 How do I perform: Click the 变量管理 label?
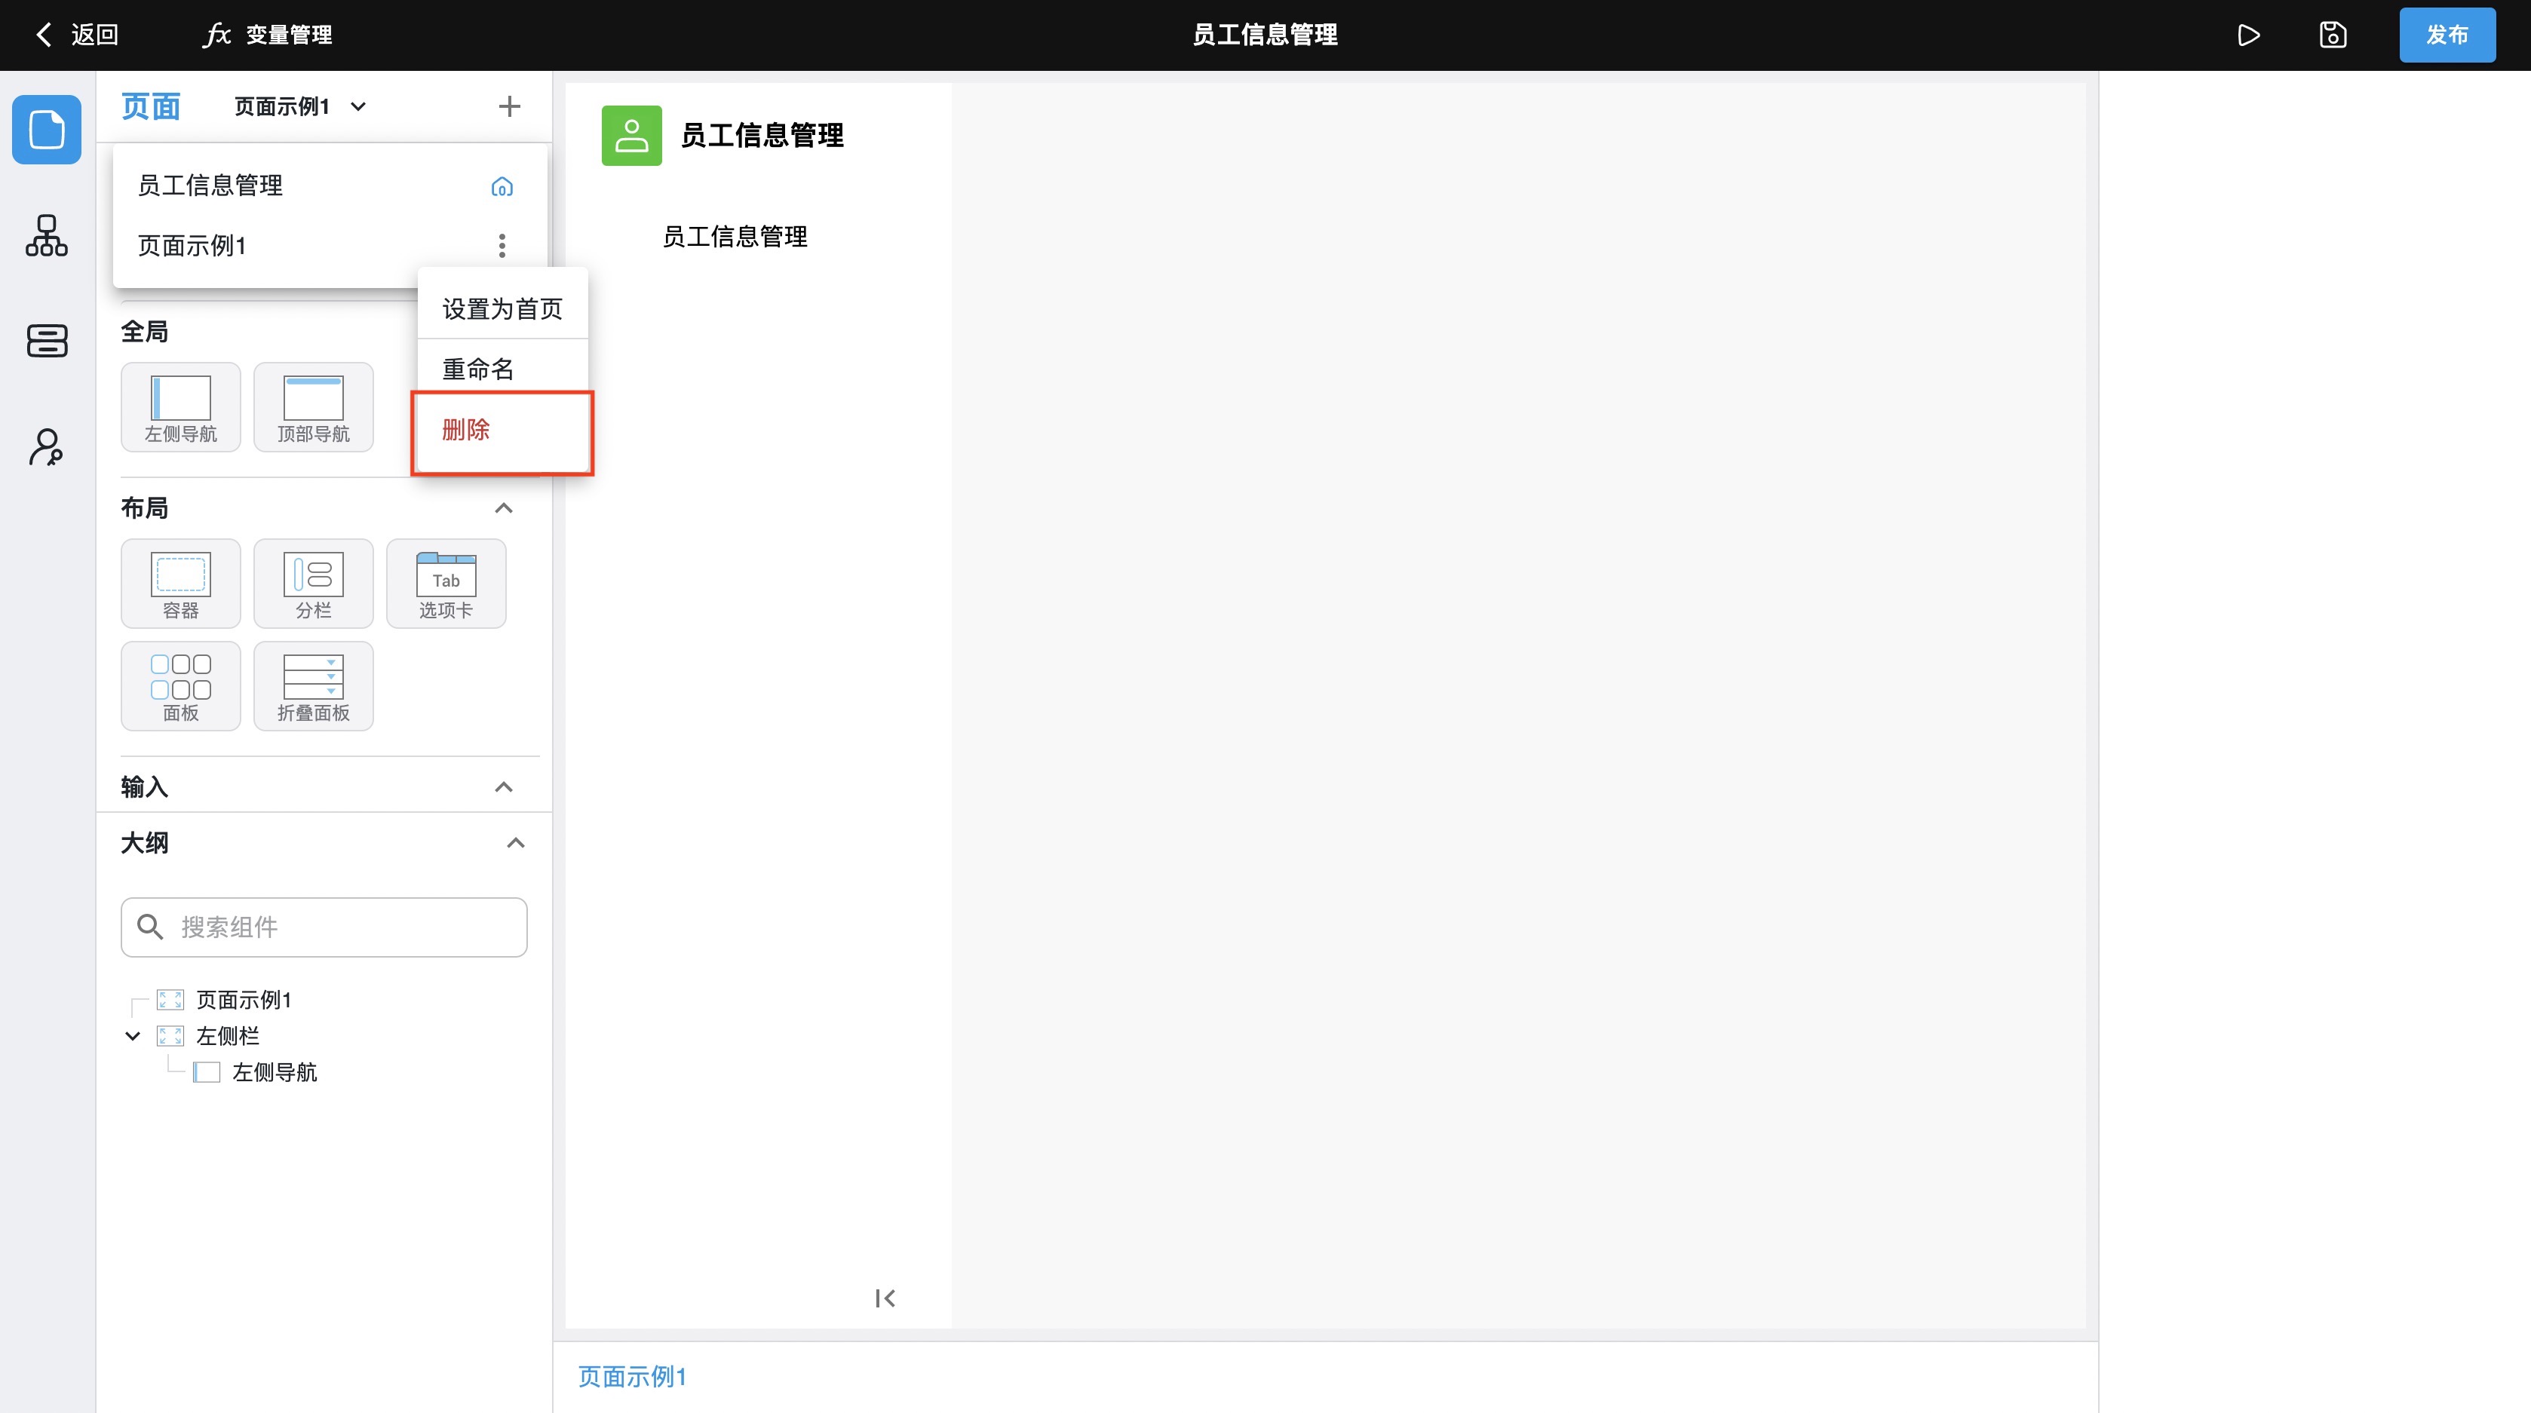[x=289, y=35]
